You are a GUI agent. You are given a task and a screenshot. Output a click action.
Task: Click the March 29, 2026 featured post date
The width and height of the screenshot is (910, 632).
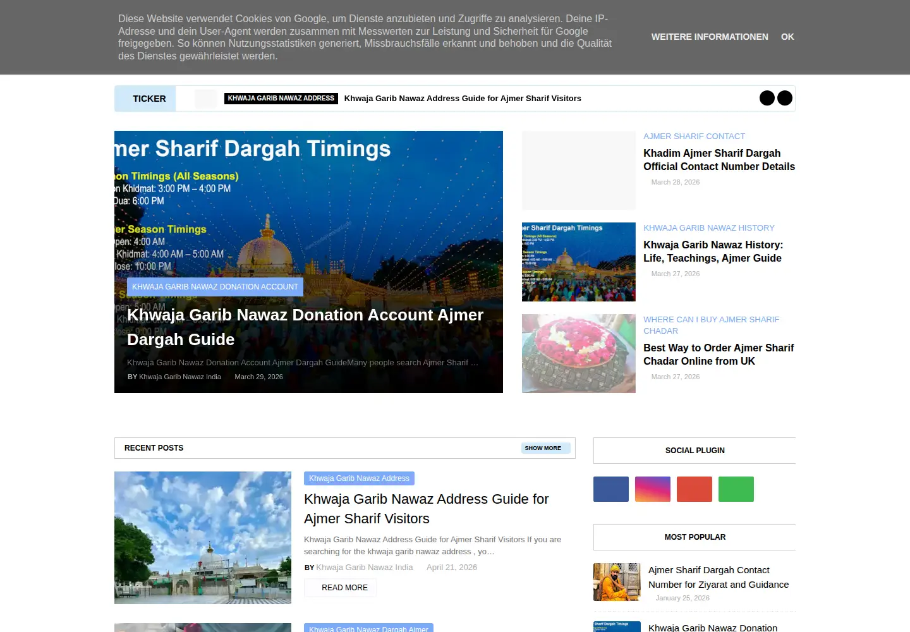[x=258, y=377]
